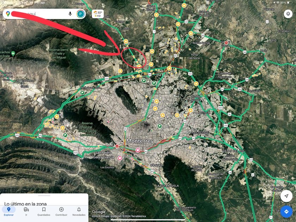The height and width of the screenshot is (222, 296).
Task: Open the profile avatar with letter P
Action: (81, 14)
